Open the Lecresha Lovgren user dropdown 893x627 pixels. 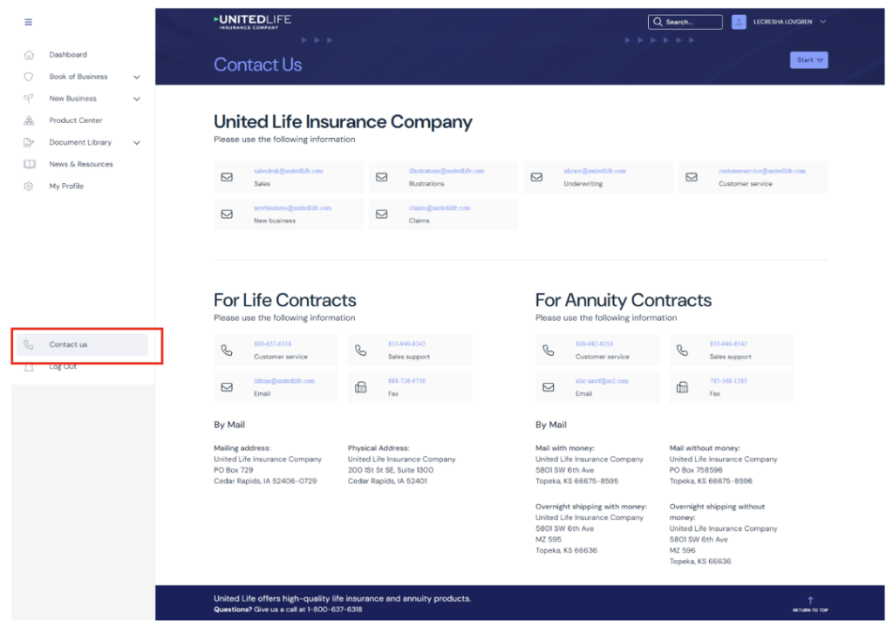point(822,22)
